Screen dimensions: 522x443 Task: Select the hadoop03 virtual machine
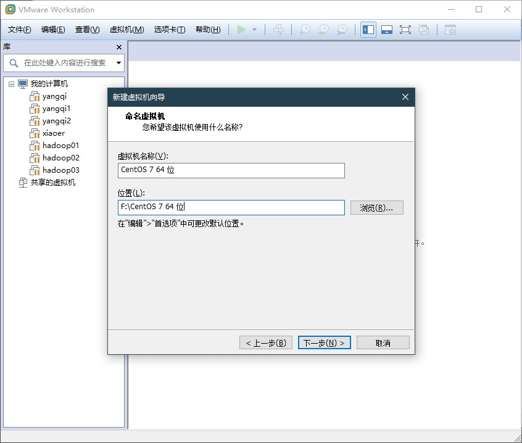61,170
